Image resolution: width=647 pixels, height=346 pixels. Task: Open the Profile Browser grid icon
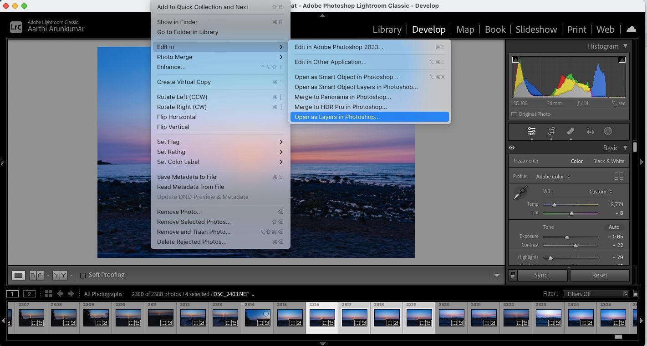click(x=618, y=176)
